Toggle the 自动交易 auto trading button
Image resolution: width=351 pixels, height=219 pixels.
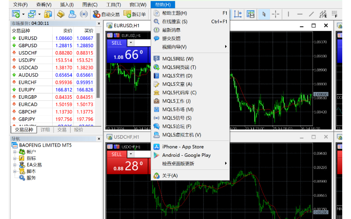click(x=106, y=14)
